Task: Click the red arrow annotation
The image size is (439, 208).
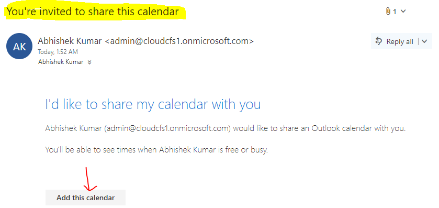Action: 90,179
